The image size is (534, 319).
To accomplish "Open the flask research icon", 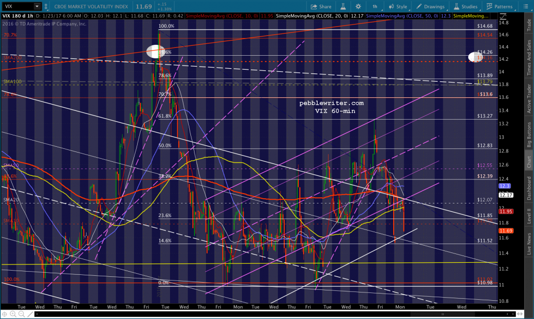I will coord(343,6).
